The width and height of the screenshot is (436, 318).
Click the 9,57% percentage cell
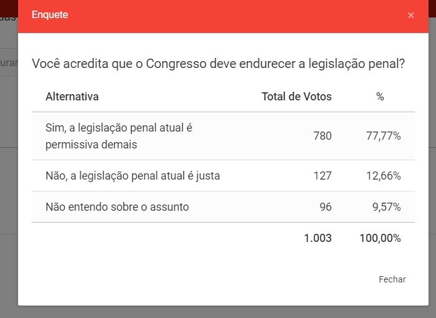click(x=386, y=207)
